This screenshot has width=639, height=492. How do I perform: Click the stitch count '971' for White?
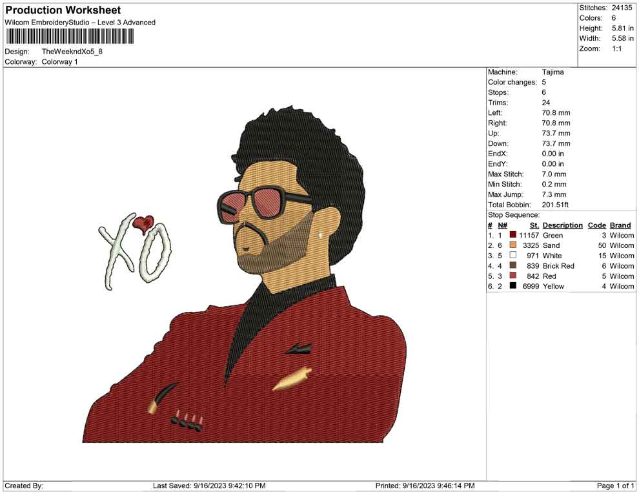point(532,256)
